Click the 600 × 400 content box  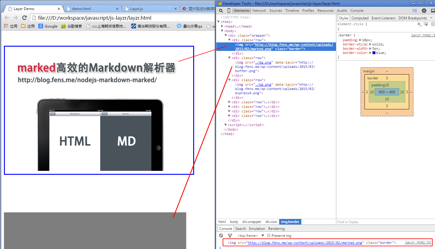coord(387,92)
